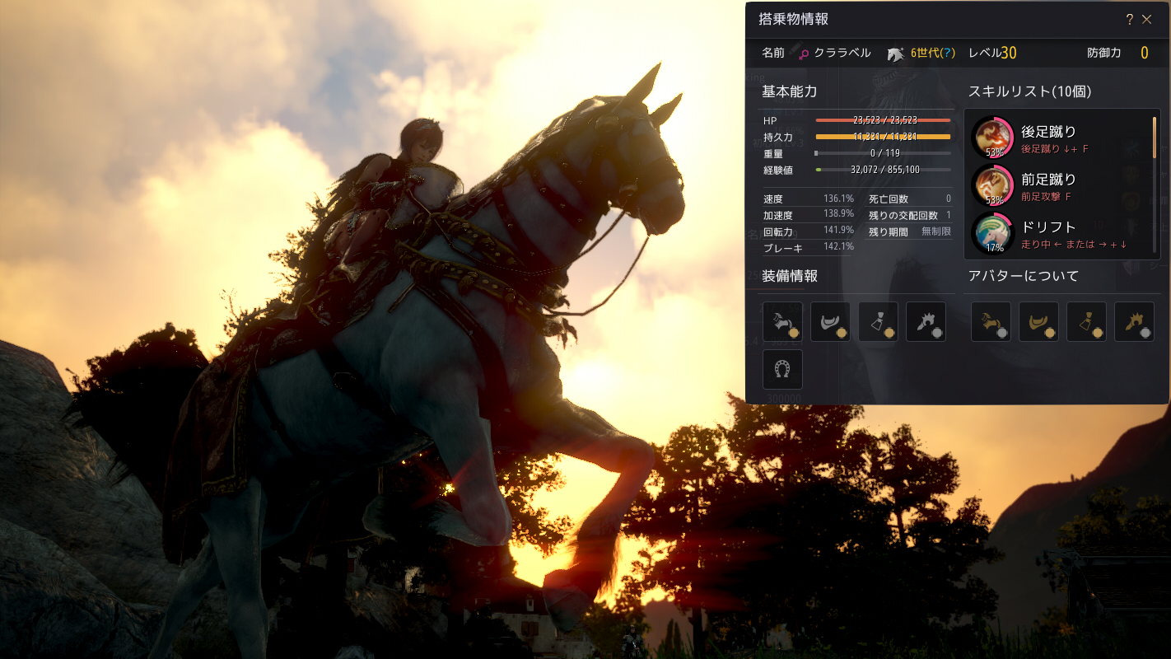1171x659 pixels.
Task: Toggle the grey dot on the avatar armor slot
Action: coord(1003,334)
